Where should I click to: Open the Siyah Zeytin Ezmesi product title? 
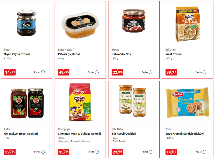[x=17, y=54]
